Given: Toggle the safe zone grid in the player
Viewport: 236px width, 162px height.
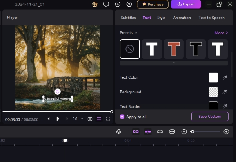Looking at the screenshot, I should (x=99, y=119).
